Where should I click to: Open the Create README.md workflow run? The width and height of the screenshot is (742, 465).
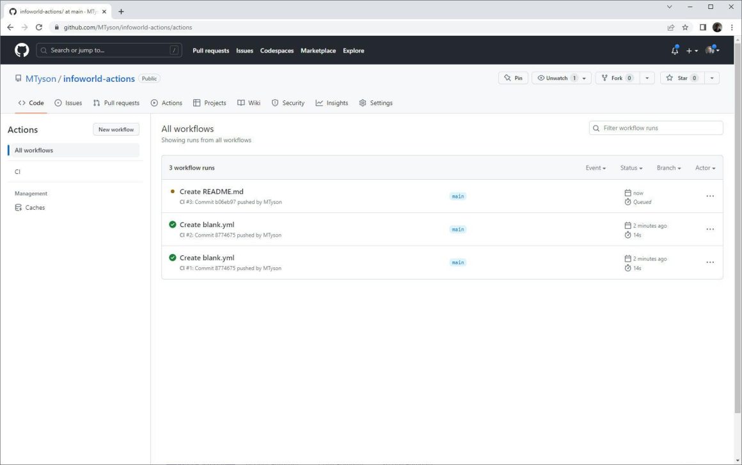[x=212, y=192]
